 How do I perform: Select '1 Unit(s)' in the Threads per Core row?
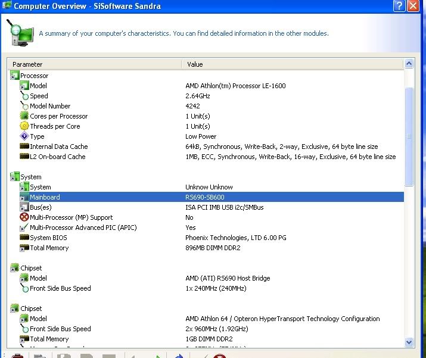click(198, 126)
